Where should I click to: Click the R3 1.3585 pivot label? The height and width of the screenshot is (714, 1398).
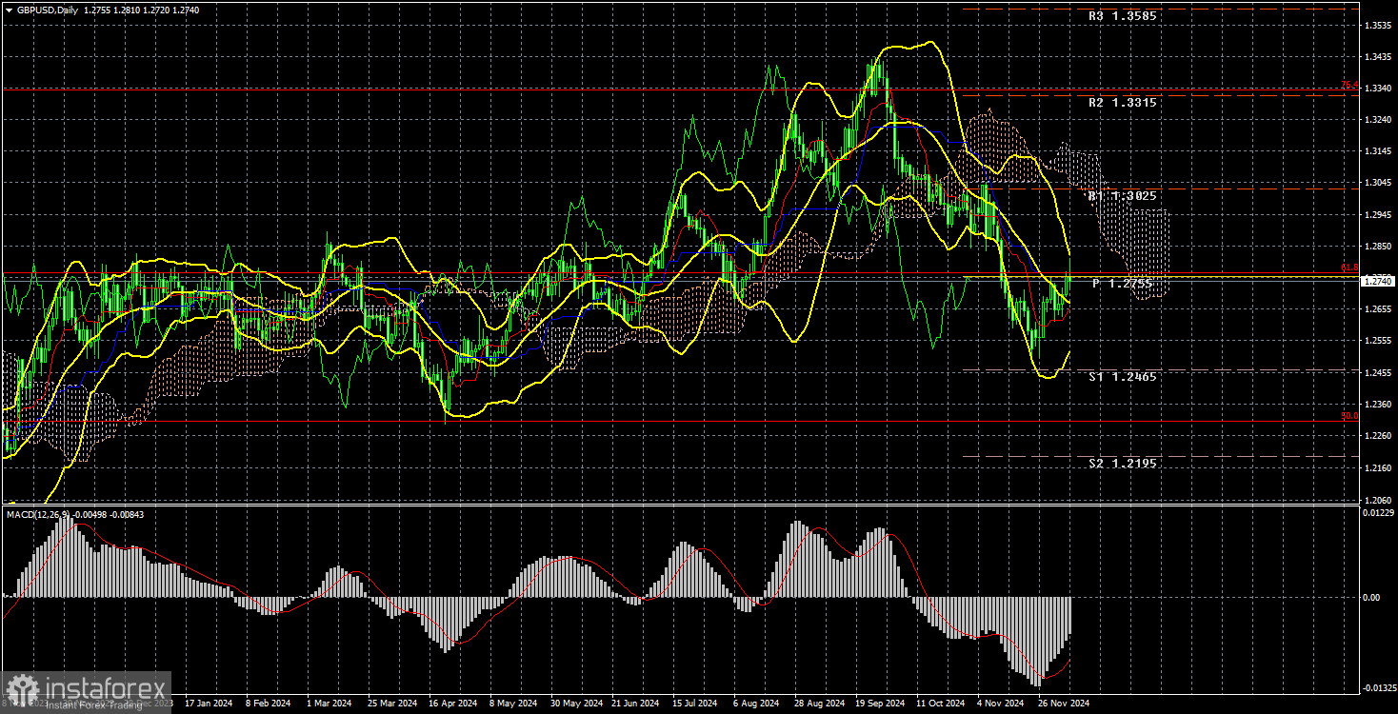coord(1124,16)
